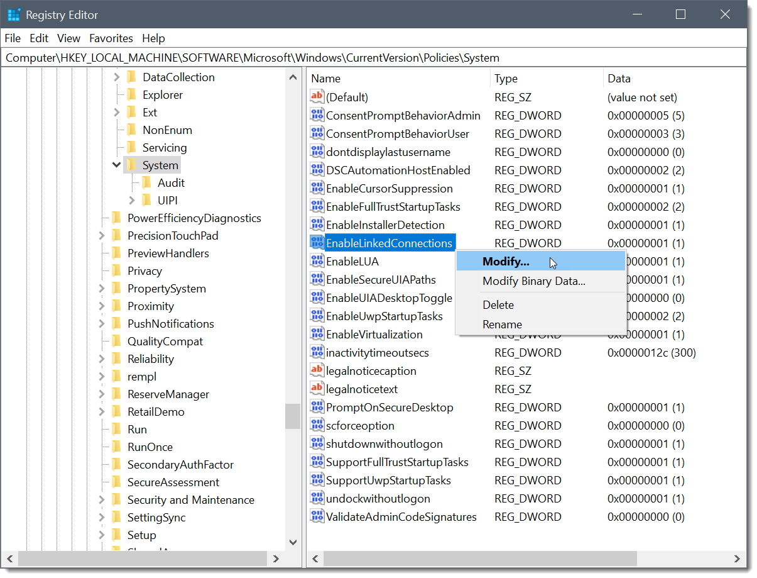Open the Edit menu

click(x=39, y=38)
